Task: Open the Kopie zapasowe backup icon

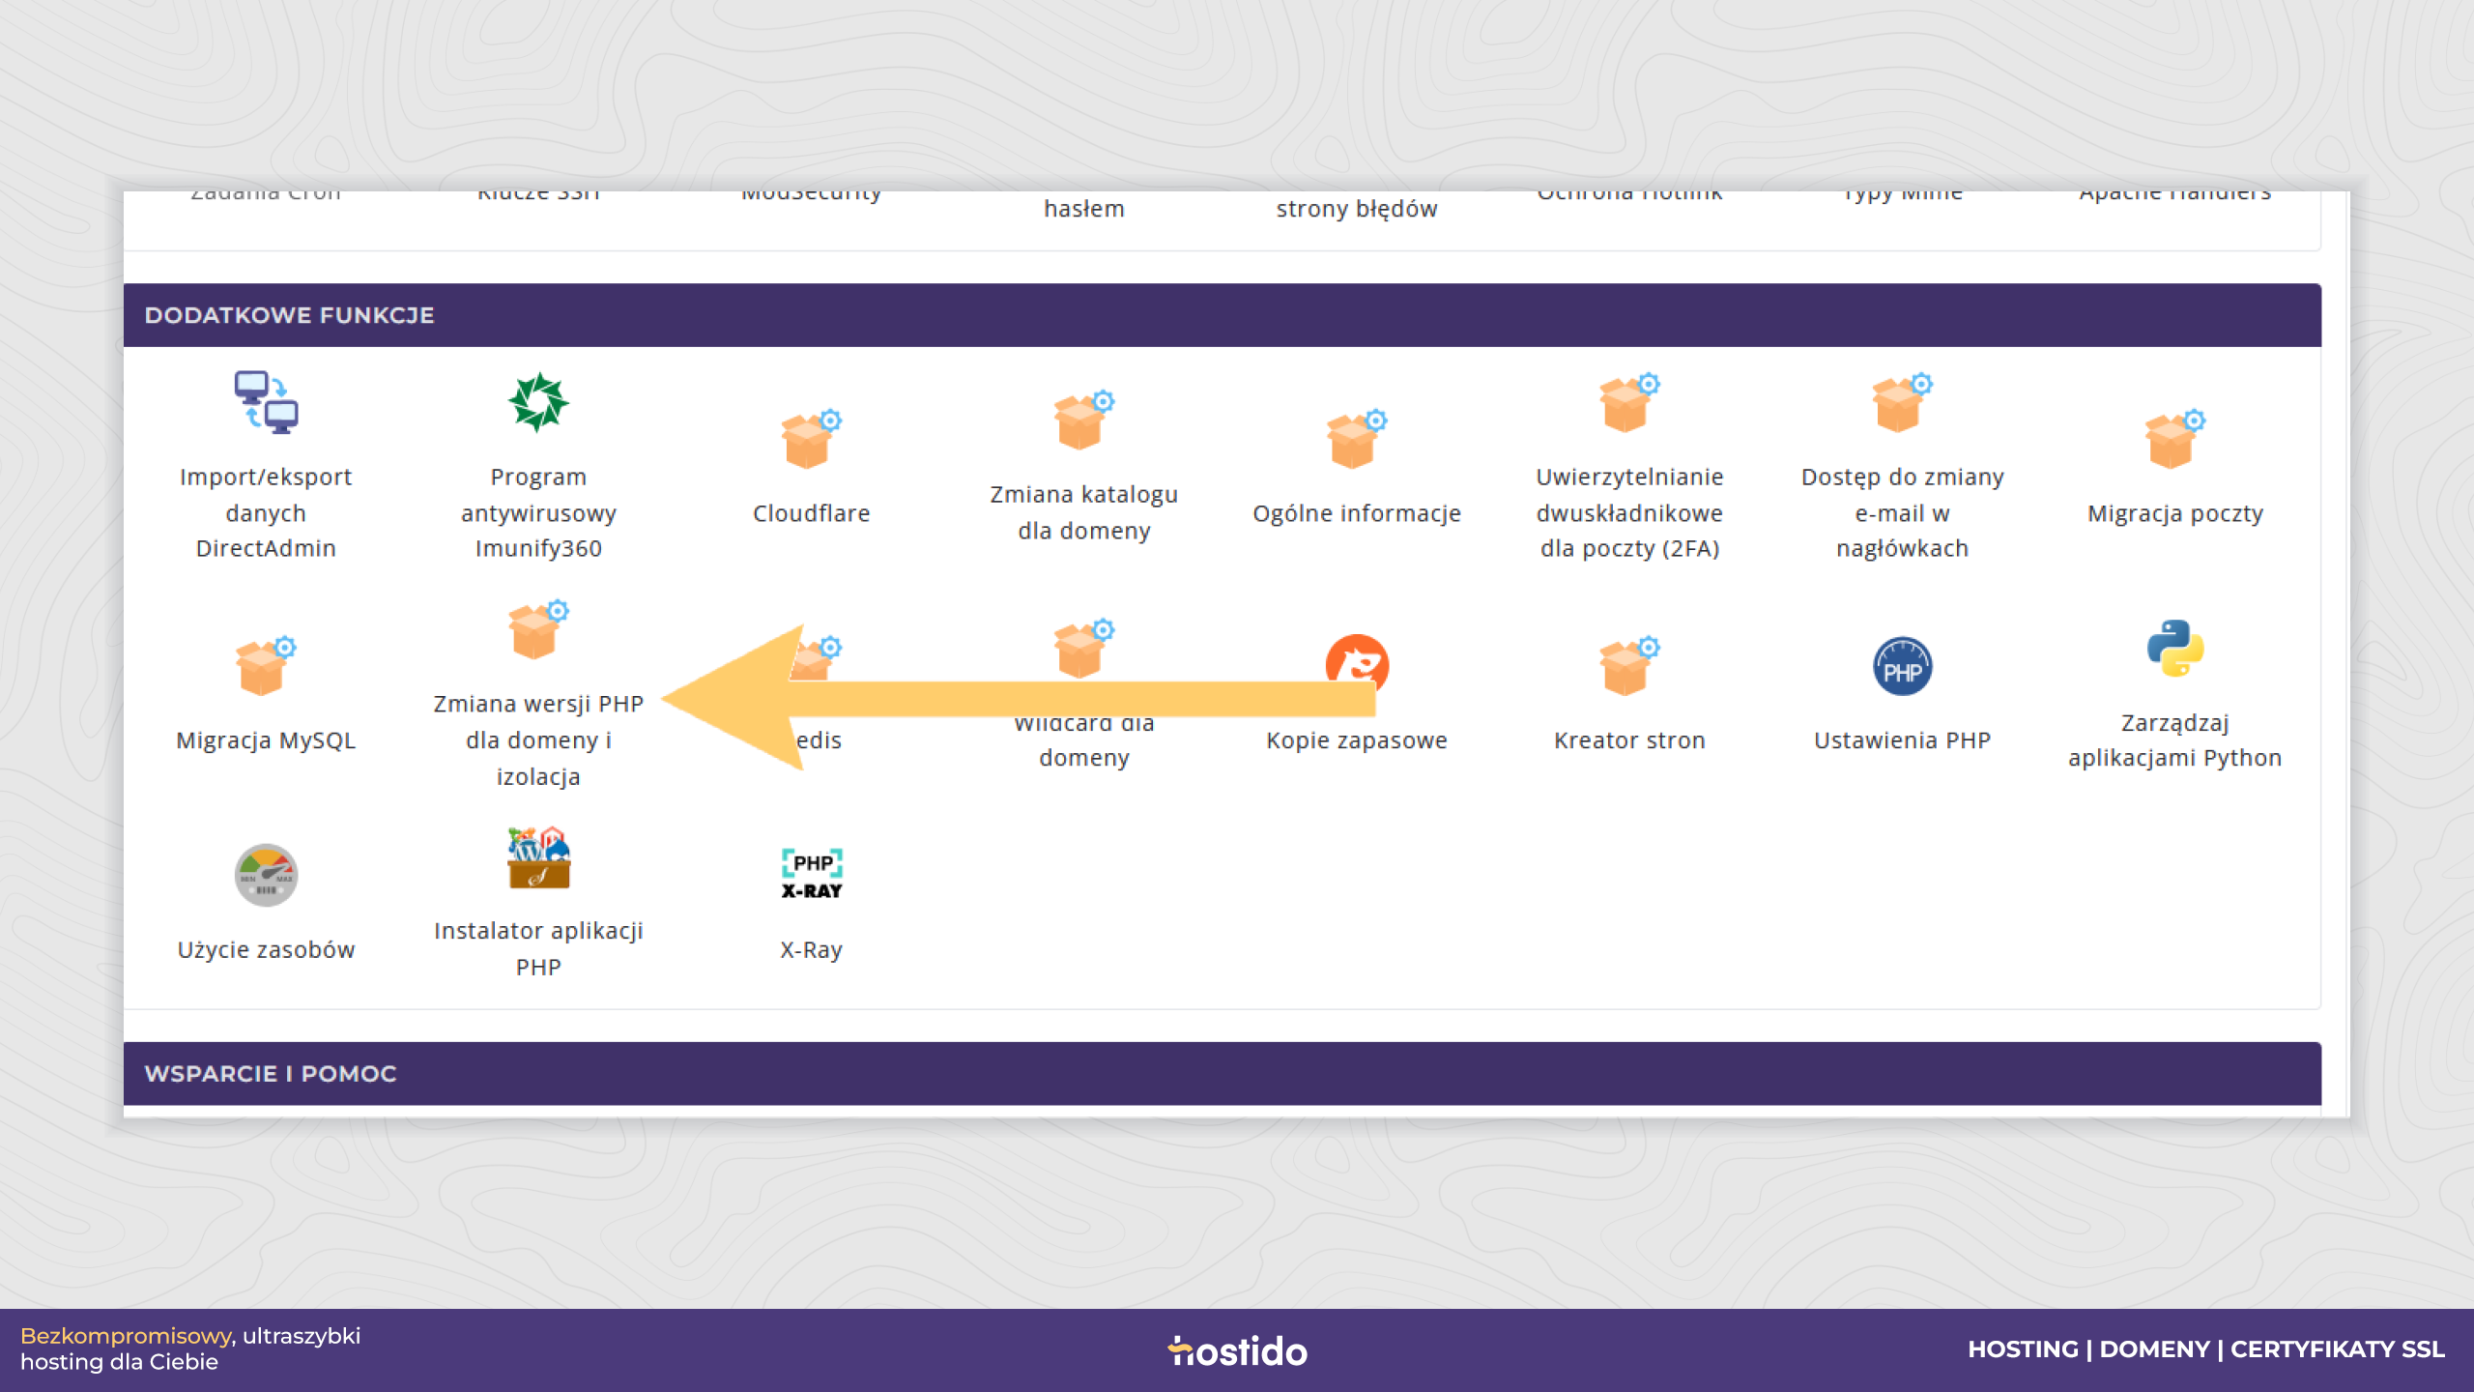Action: (x=1357, y=665)
